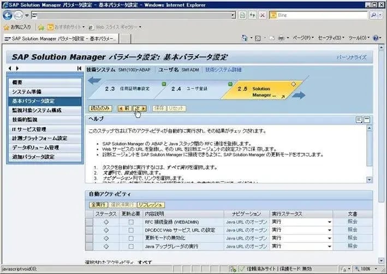This screenshot has width=387, height=274.
Task: Open the address bar dropdown arrow
Action: pyautogui.click(x=233, y=15)
